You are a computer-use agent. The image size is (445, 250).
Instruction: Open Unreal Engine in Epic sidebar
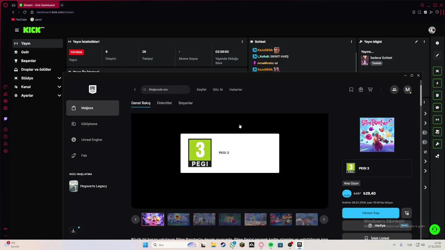click(92, 140)
